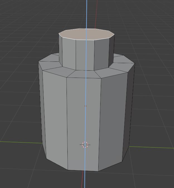Select the shoulder ring face left of front-center
The width and height of the screenshot is (174, 188).
tap(56, 71)
